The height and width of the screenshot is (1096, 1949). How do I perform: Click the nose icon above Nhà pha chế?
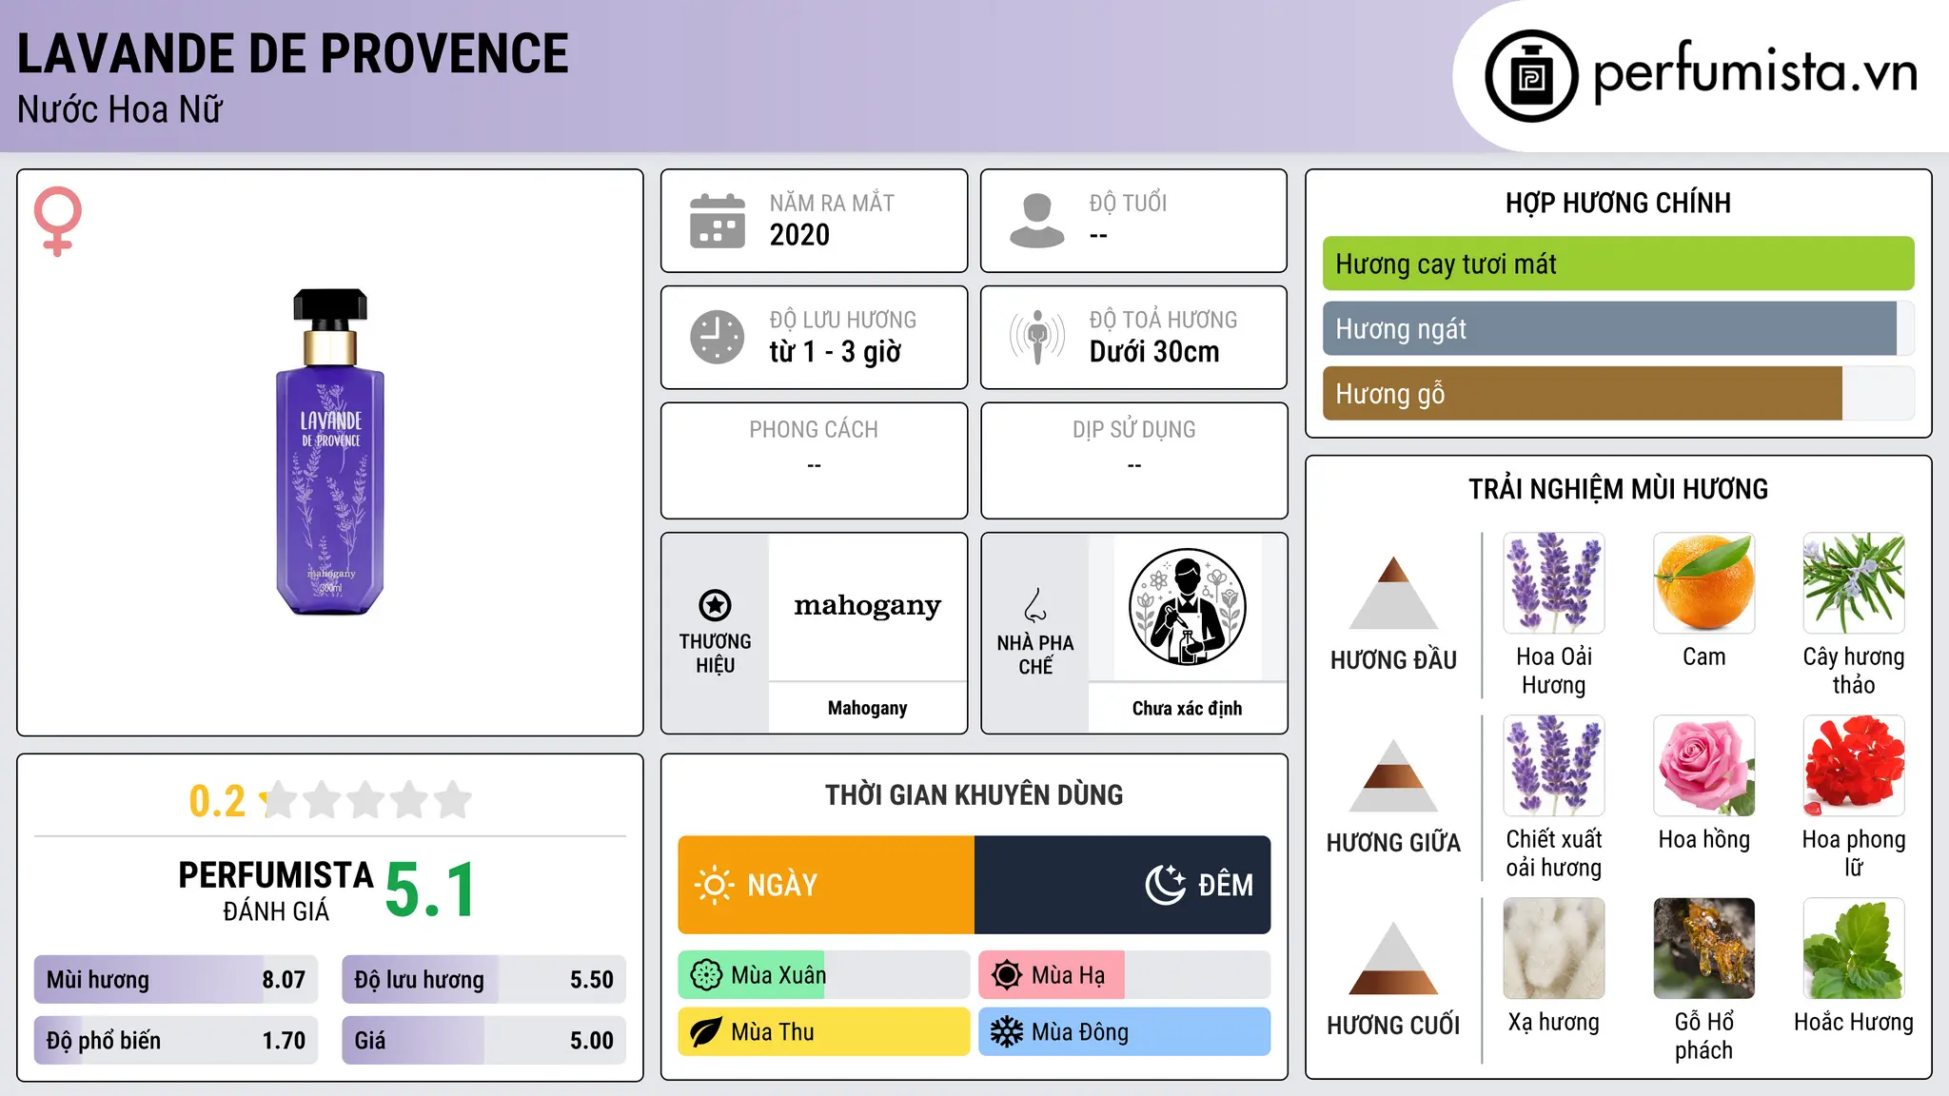coord(1035,605)
